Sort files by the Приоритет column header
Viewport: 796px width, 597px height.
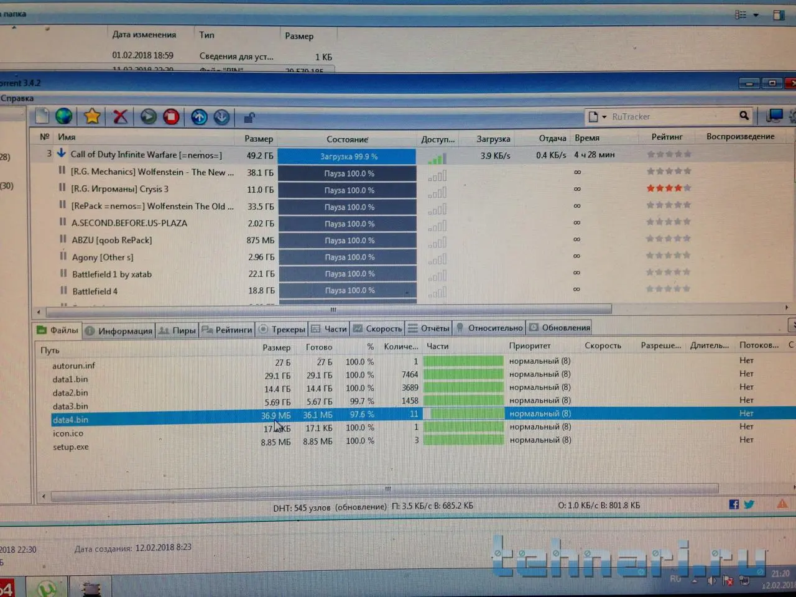tap(530, 346)
